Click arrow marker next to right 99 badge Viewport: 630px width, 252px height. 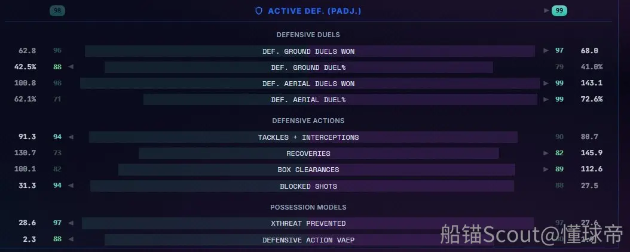[x=546, y=11]
